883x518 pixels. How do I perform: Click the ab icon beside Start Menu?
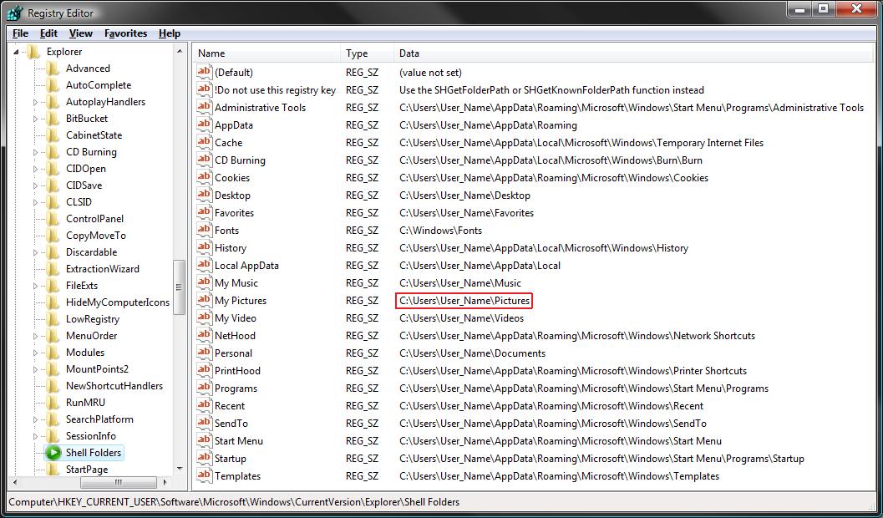[x=204, y=440]
